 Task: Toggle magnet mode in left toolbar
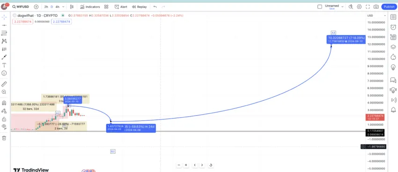point(4,103)
